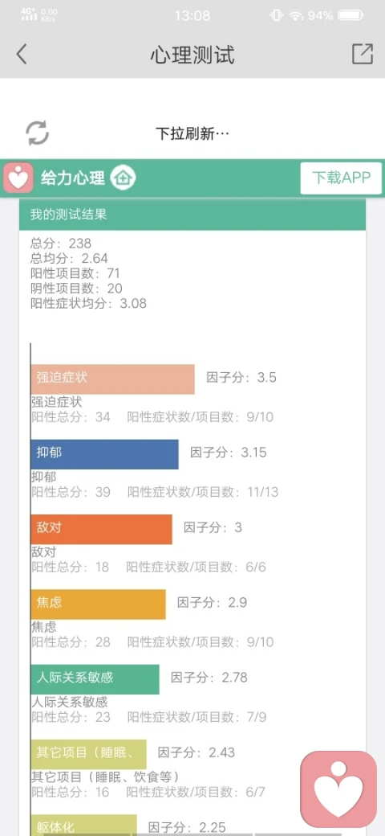Tap the pink heart logo in banner
Viewport: 385px width, 836px height.
tap(18, 178)
